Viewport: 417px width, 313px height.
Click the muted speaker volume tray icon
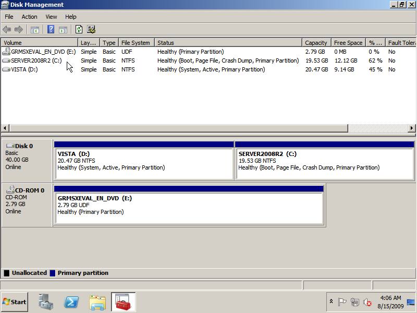pyautogui.click(x=367, y=302)
